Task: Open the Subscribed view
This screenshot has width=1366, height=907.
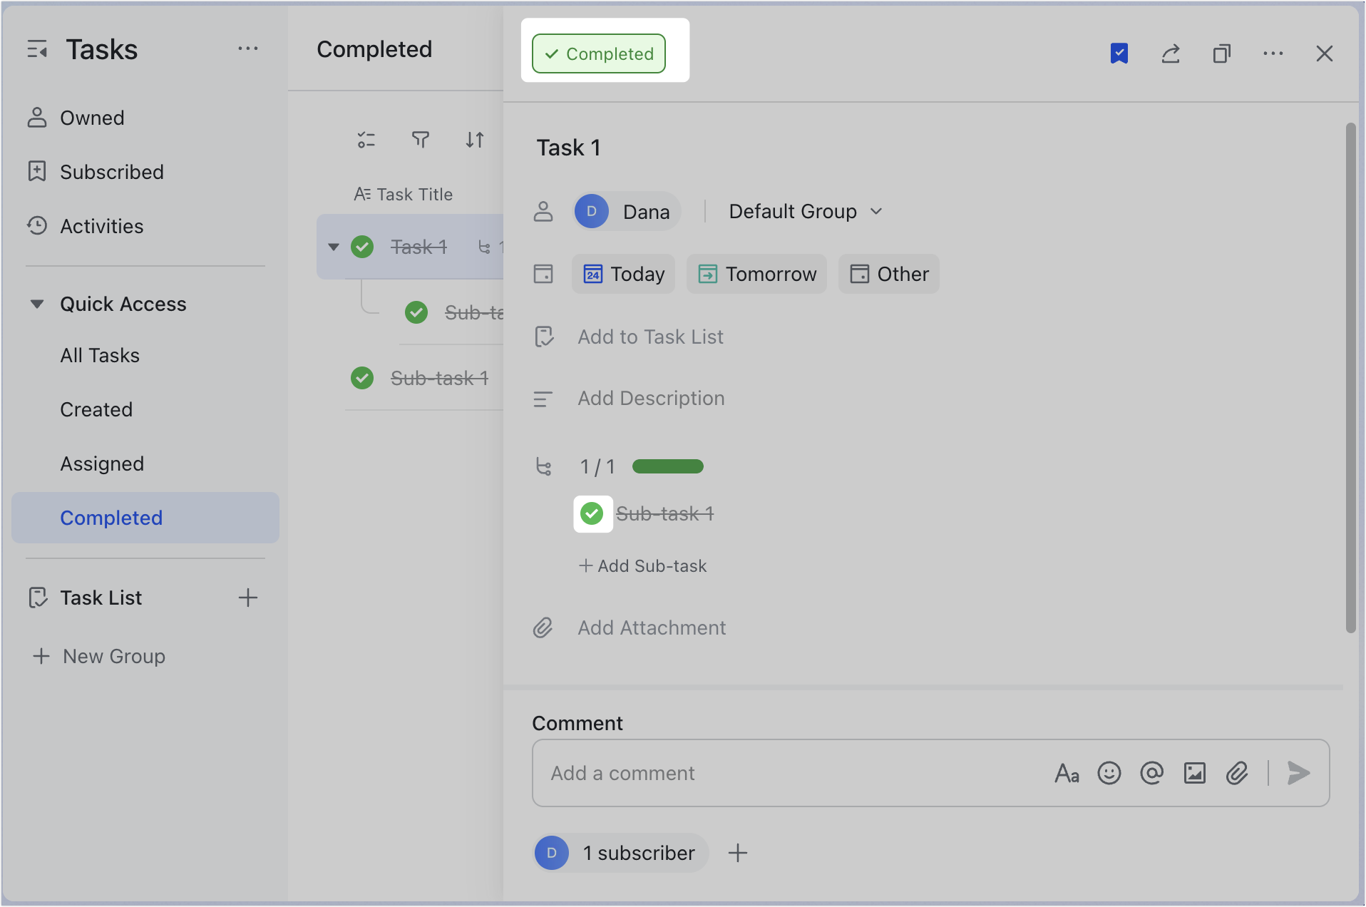Action: pyautogui.click(x=145, y=172)
